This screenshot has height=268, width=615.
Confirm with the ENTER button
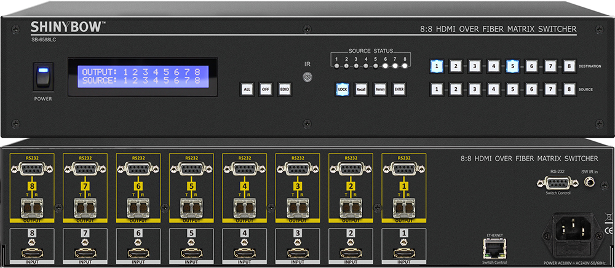[399, 89]
